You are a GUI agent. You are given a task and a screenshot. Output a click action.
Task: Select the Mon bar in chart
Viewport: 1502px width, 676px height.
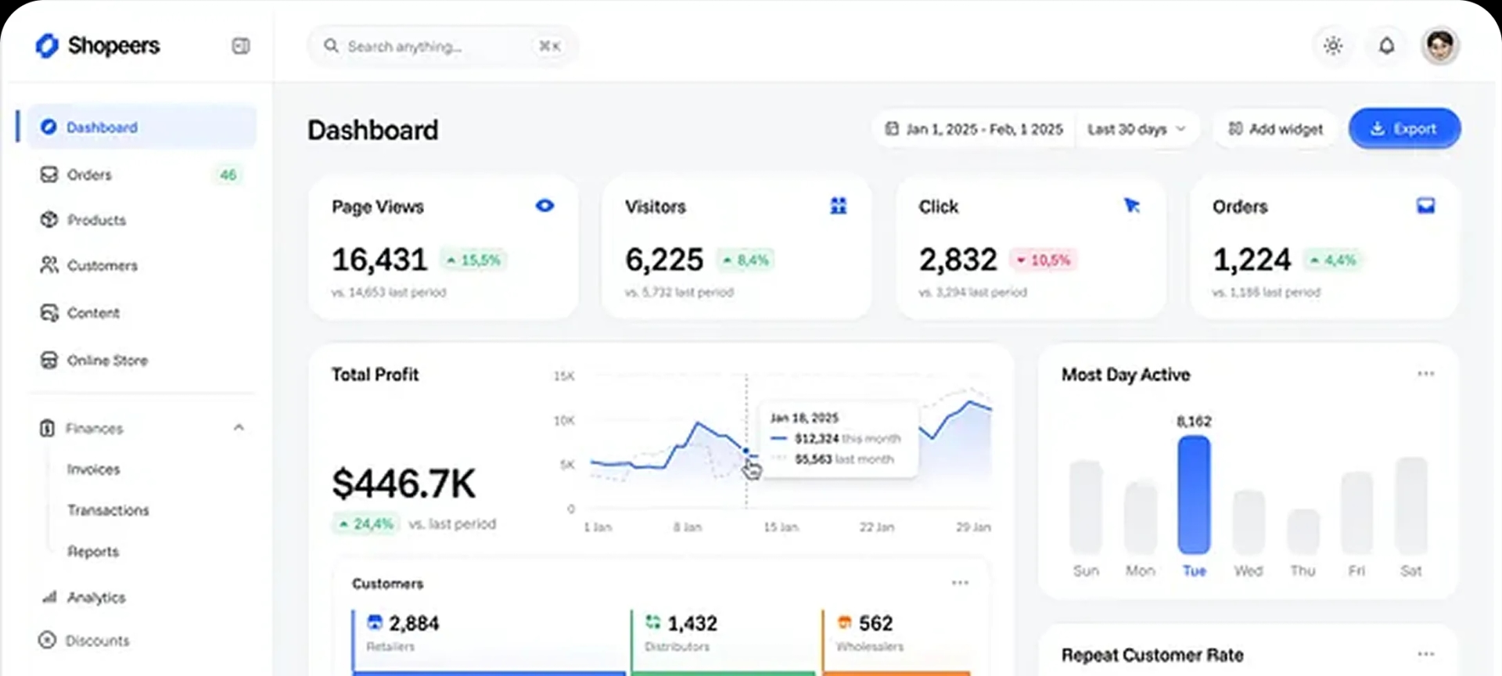click(x=1141, y=518)
